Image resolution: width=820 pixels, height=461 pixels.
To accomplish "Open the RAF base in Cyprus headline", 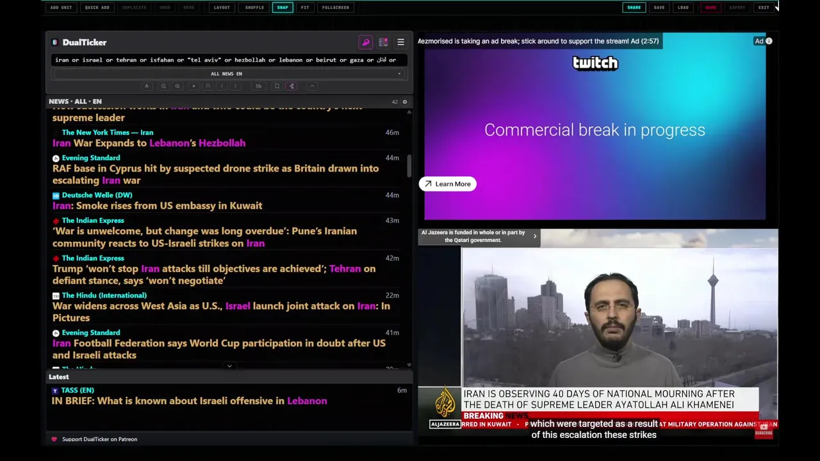I will (x=215, y=175).
